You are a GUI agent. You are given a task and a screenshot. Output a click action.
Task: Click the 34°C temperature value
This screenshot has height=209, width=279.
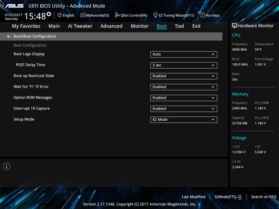pos(258,50)
